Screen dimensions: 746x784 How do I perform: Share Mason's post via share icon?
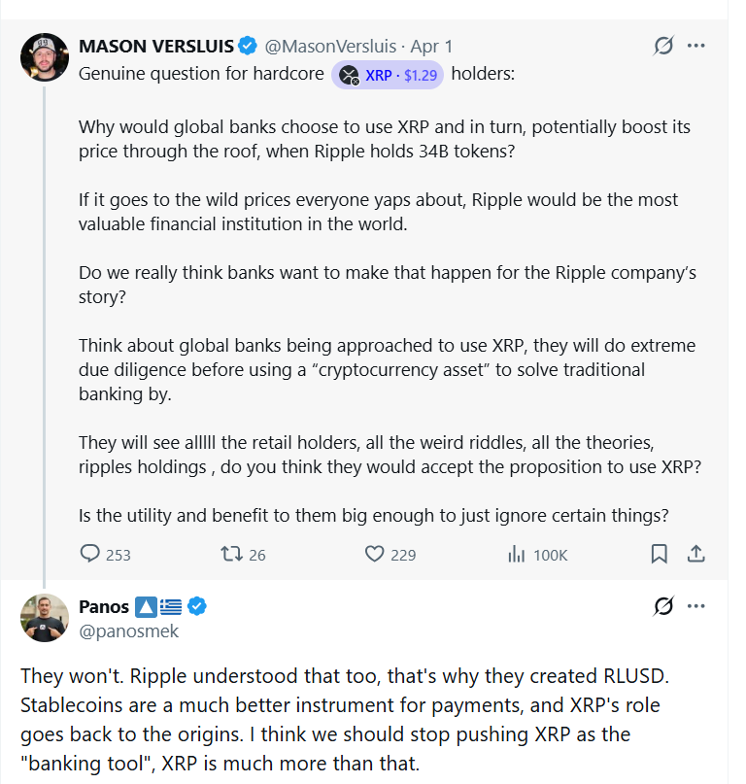pyautogui.click(x=695, y=554)
